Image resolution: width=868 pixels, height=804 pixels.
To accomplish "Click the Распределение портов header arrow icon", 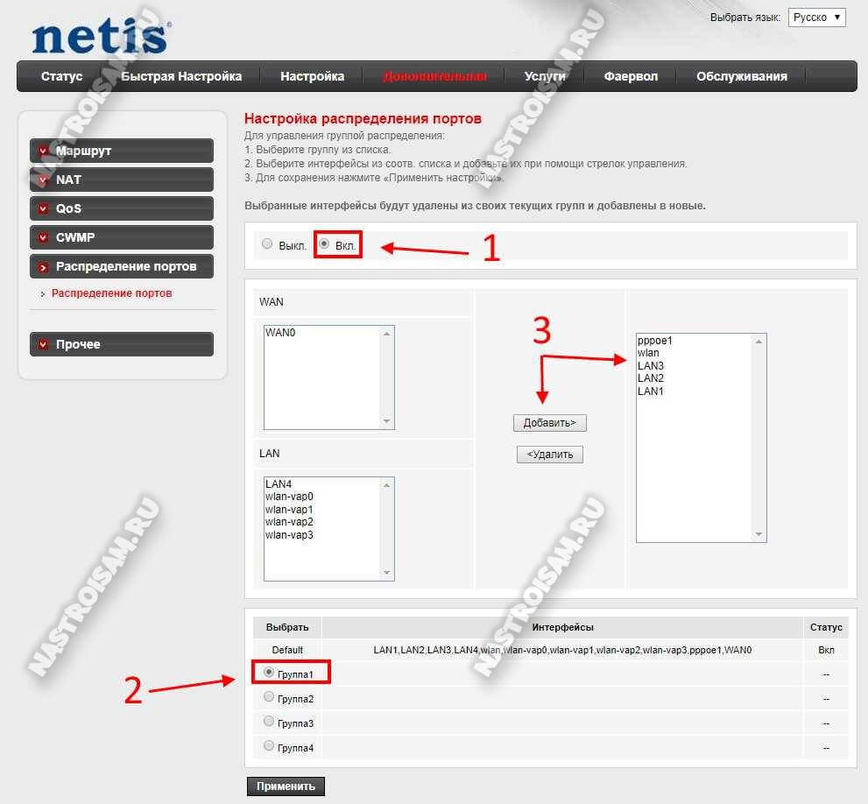I will pyautogui.click(x=43, y=266).
